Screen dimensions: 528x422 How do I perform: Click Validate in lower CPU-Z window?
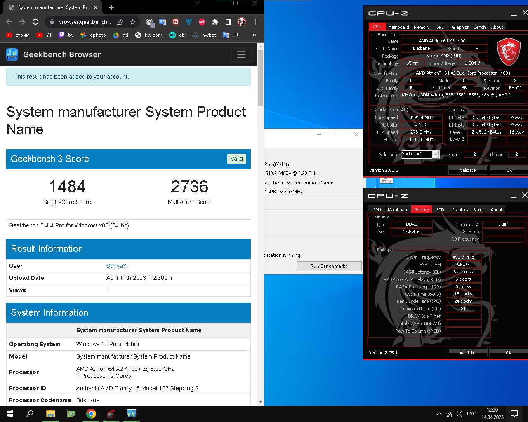(467, 353)
